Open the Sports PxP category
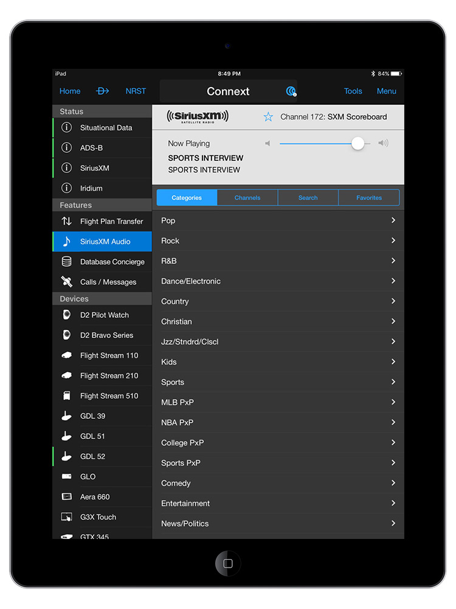 (x=278, y=463)
